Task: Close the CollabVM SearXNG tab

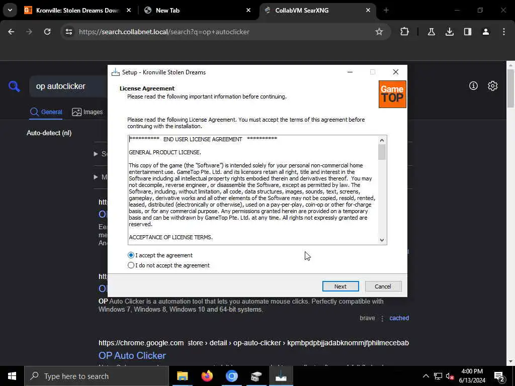Action: [368, 10]
